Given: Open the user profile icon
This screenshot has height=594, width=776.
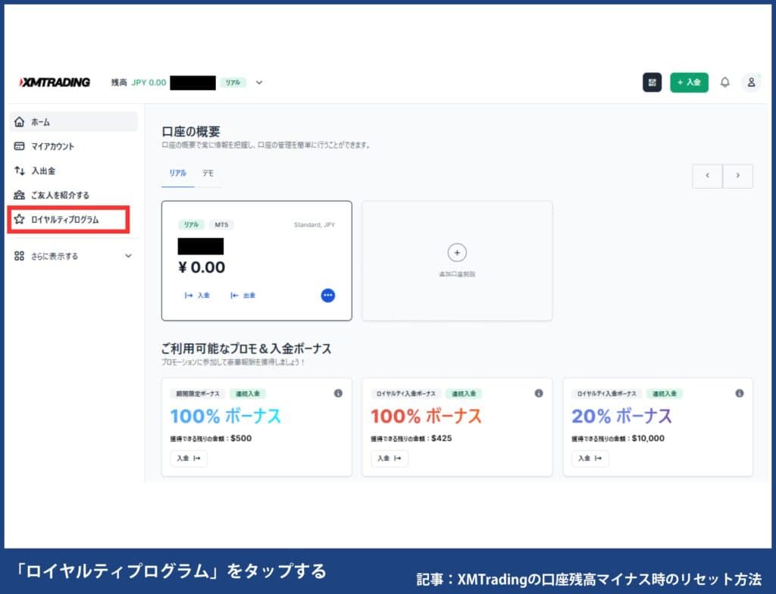Looking at the screenshot, I should (x=751, y=82).
